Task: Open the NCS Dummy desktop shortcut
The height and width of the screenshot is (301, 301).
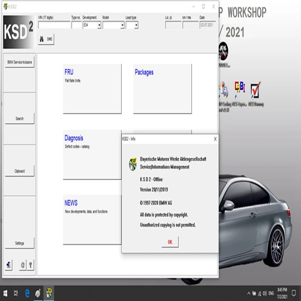Action: (256, 94)
